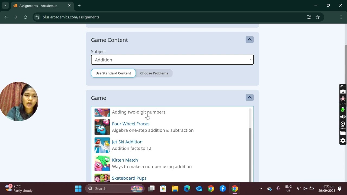Click the active Chrome taskbar icon
Screen dimensions: 347x195
[235, 188]
